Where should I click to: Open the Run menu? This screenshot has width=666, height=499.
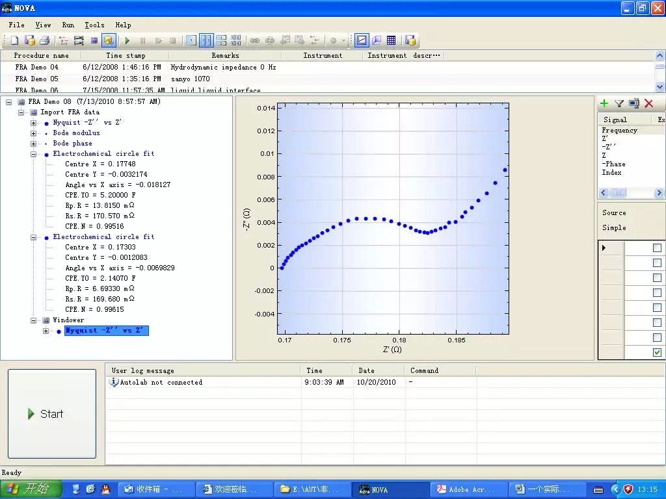tap(68, 25)
